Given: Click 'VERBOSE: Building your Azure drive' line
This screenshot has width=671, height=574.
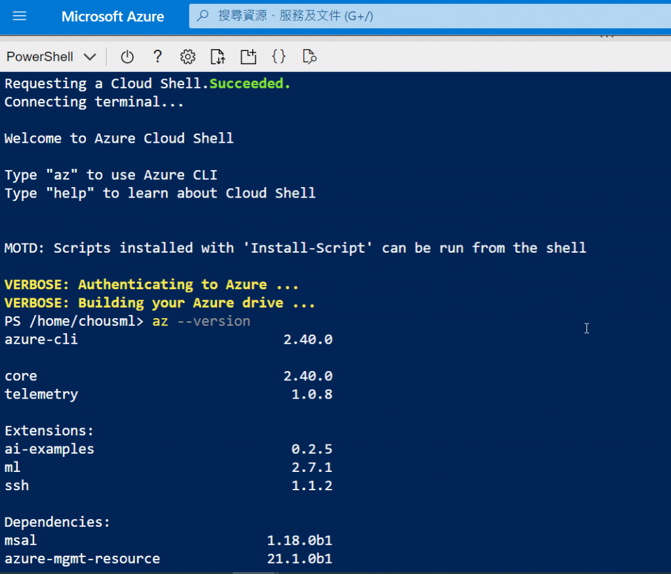Looking at the screenshot, I should [160, 303].
